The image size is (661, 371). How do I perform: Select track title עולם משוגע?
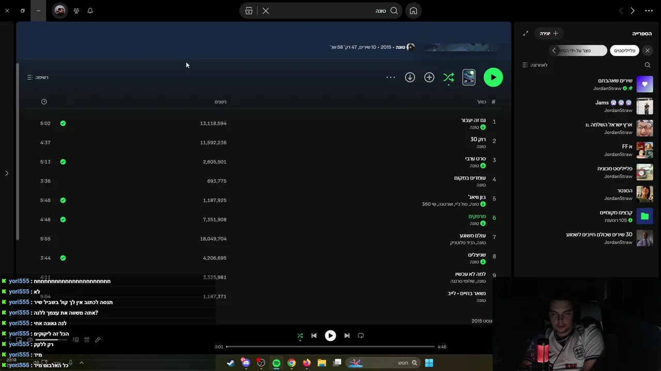click(473, 235)
